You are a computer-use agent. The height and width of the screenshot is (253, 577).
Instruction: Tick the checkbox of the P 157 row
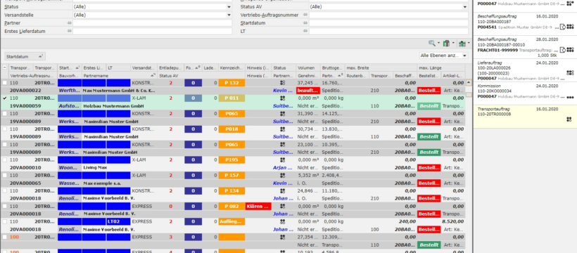click(4, 176)
